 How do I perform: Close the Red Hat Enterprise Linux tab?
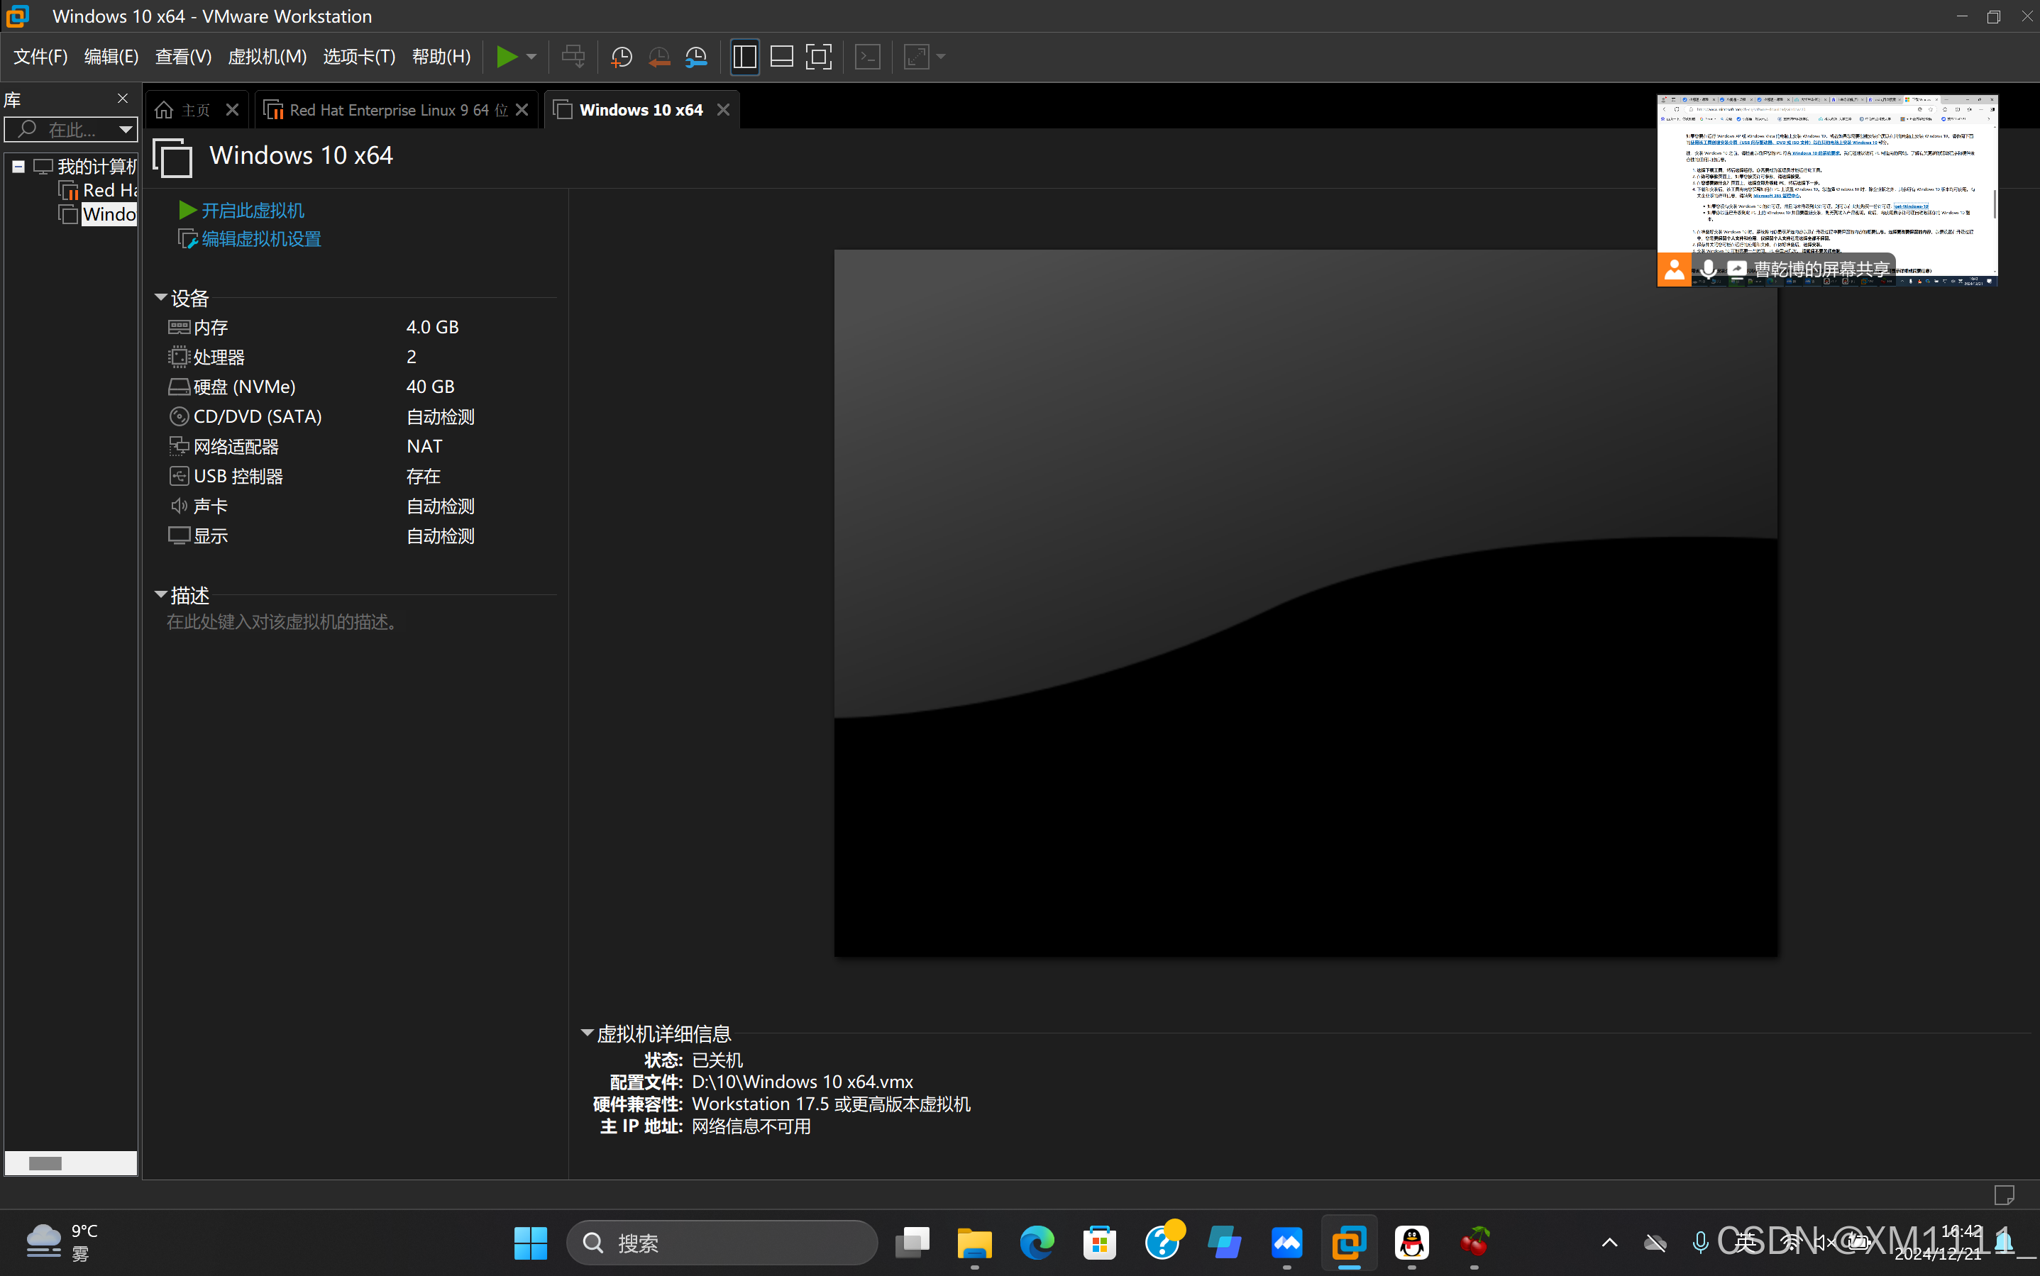pyautogui.click(x=522, y=110)
